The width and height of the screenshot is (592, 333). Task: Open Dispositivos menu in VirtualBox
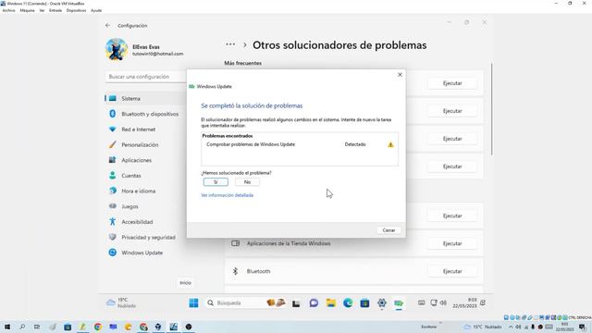pos(76,10)
